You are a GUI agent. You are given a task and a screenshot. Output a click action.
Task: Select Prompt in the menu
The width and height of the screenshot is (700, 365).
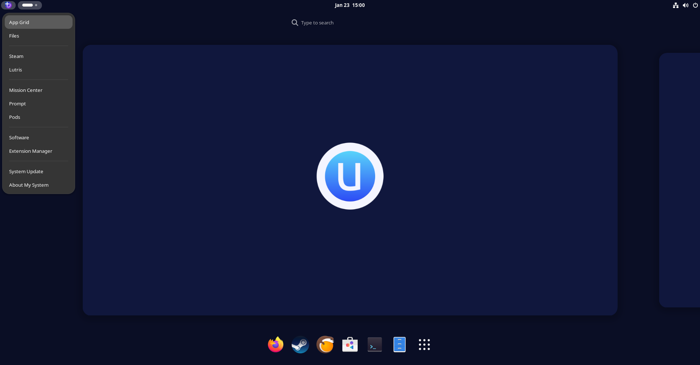pos(39,104)
